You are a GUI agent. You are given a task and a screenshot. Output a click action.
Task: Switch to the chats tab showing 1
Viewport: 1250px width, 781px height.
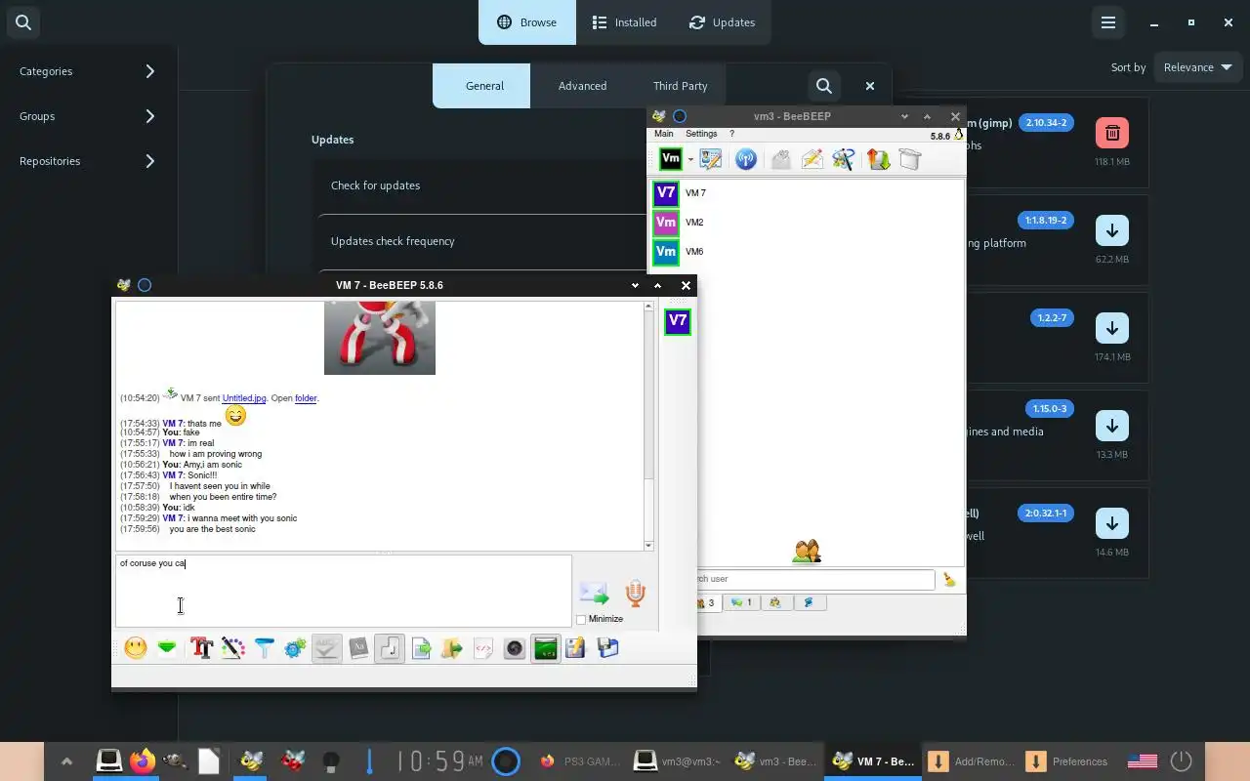coord(741,603)
